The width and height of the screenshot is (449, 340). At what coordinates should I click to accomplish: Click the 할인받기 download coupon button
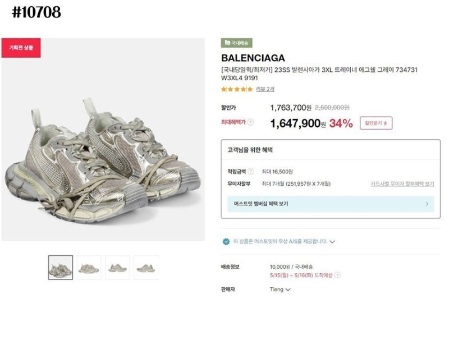tap(376, 123)
